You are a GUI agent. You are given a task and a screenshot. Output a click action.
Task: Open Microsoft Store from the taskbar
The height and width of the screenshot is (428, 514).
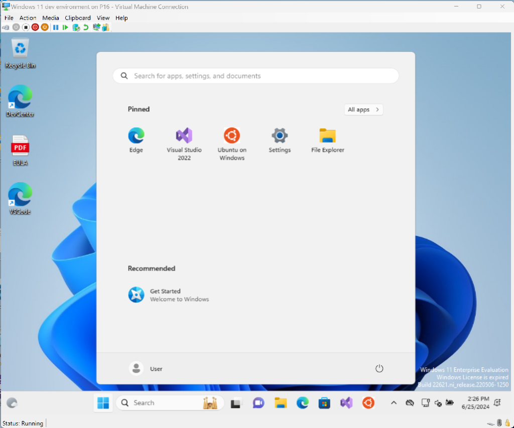pos(324,403)
